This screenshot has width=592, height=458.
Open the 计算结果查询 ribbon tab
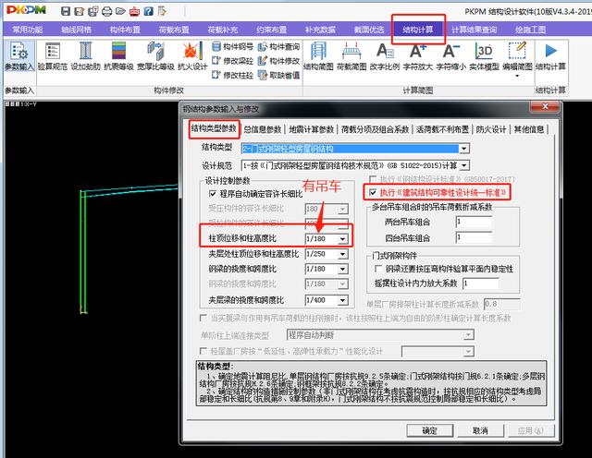(x=474, y=30)
